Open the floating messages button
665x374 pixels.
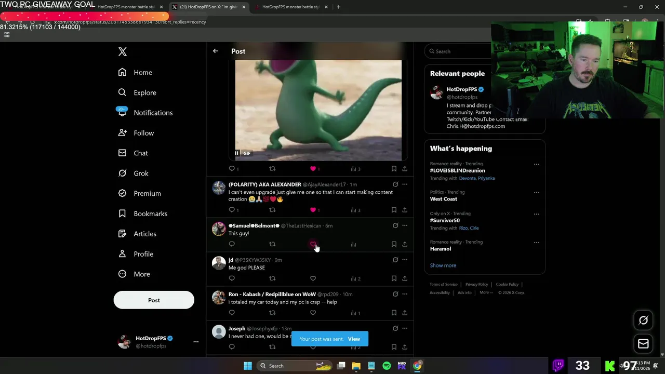pyautogui.click(x=643, y=344)
